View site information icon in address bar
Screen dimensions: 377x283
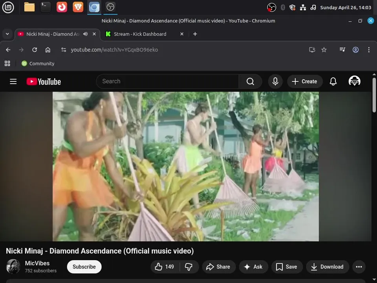pos(64,50)
